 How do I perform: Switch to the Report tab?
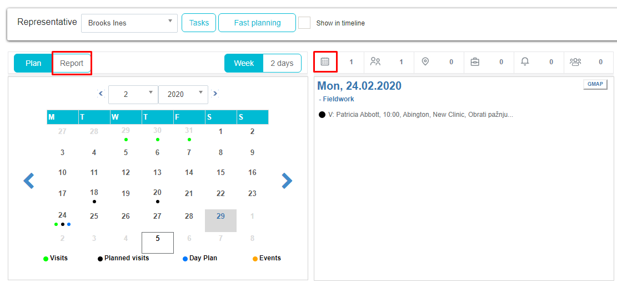click(72, 63)
